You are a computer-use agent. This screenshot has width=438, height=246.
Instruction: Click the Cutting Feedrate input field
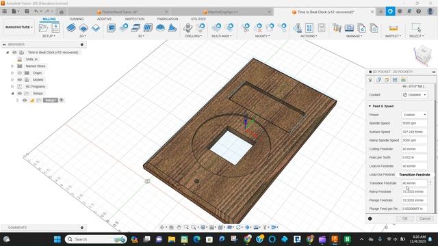(414, 149)
